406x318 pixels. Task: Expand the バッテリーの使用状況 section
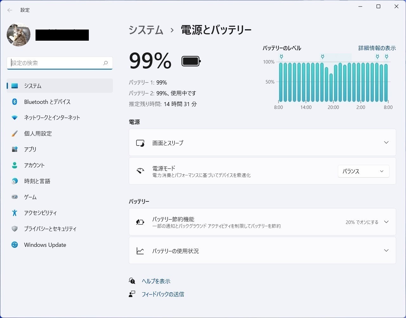(x=262, y=250)
